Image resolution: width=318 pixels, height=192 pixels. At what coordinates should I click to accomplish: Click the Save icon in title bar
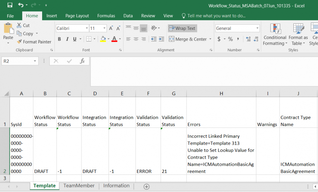point(10,5)
